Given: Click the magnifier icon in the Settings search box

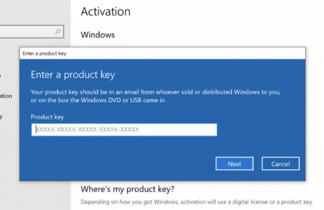Looking at the screenshot, I should 58,31.
